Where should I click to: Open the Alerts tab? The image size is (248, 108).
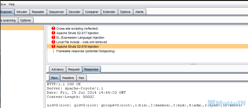[139, 12]
